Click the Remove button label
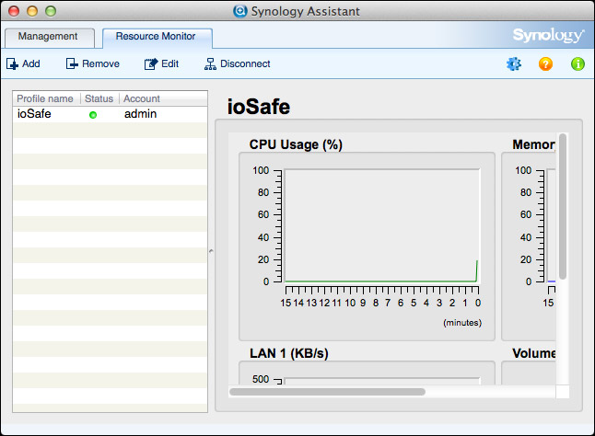Screen dimensions: 595x436 point(100,63)
